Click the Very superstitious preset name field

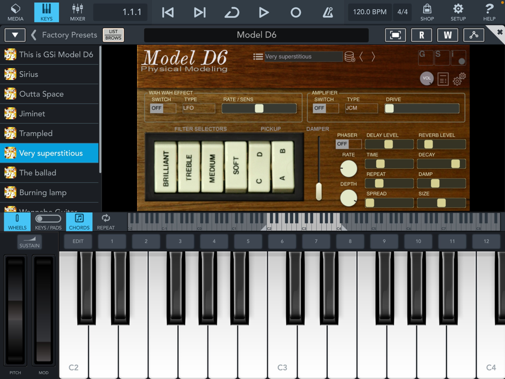(x=304, y=57)
